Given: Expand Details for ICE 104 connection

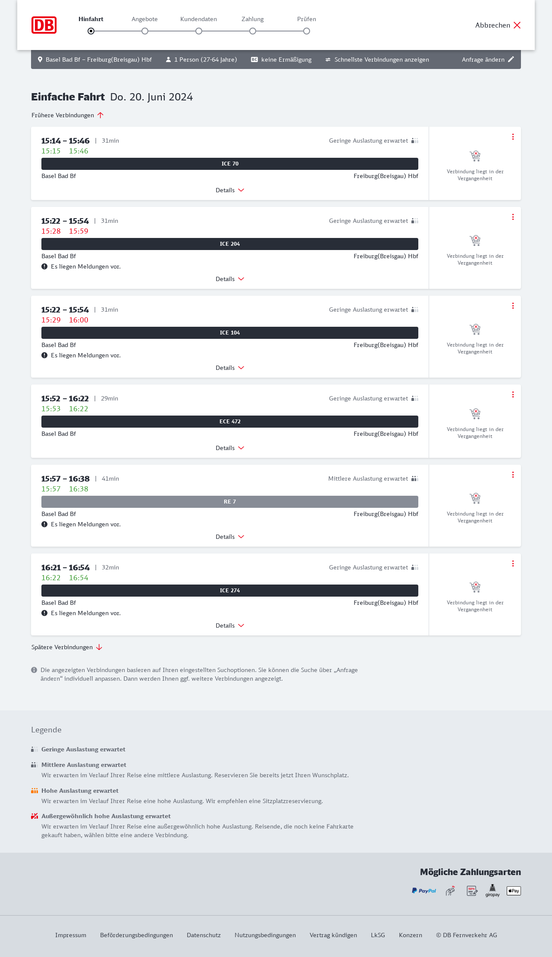Looking at the screenshot, I should (230, 368).
